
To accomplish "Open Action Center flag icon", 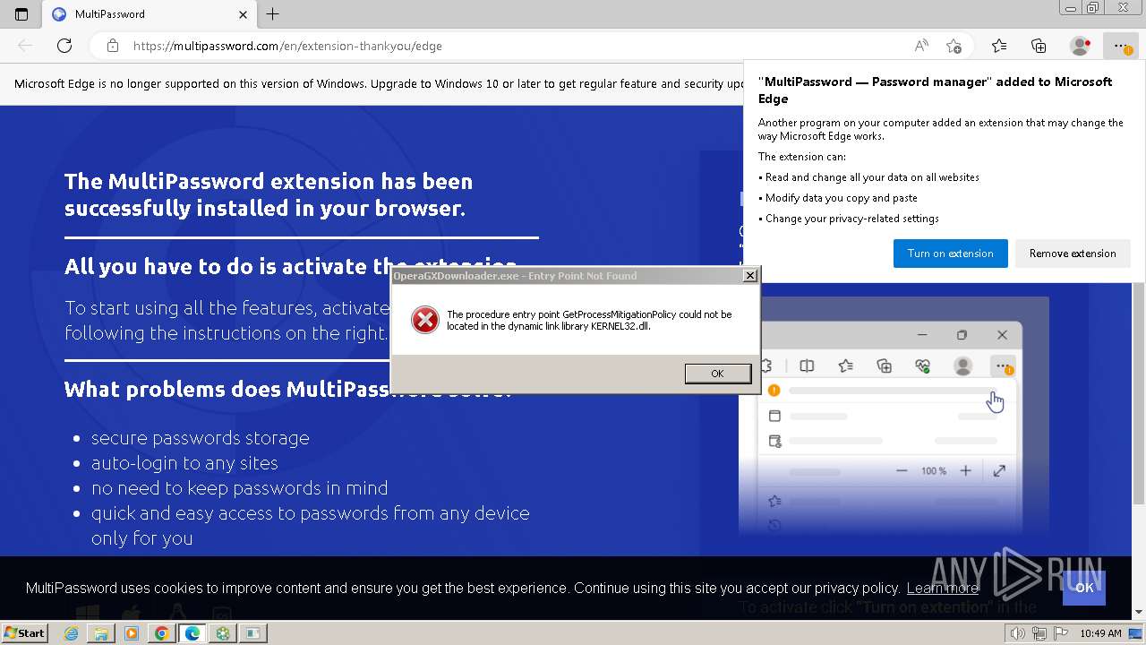I will [1060, 633].
